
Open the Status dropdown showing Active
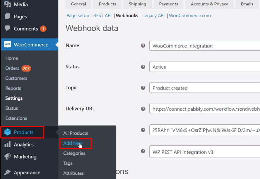click(x=204, y=67)
